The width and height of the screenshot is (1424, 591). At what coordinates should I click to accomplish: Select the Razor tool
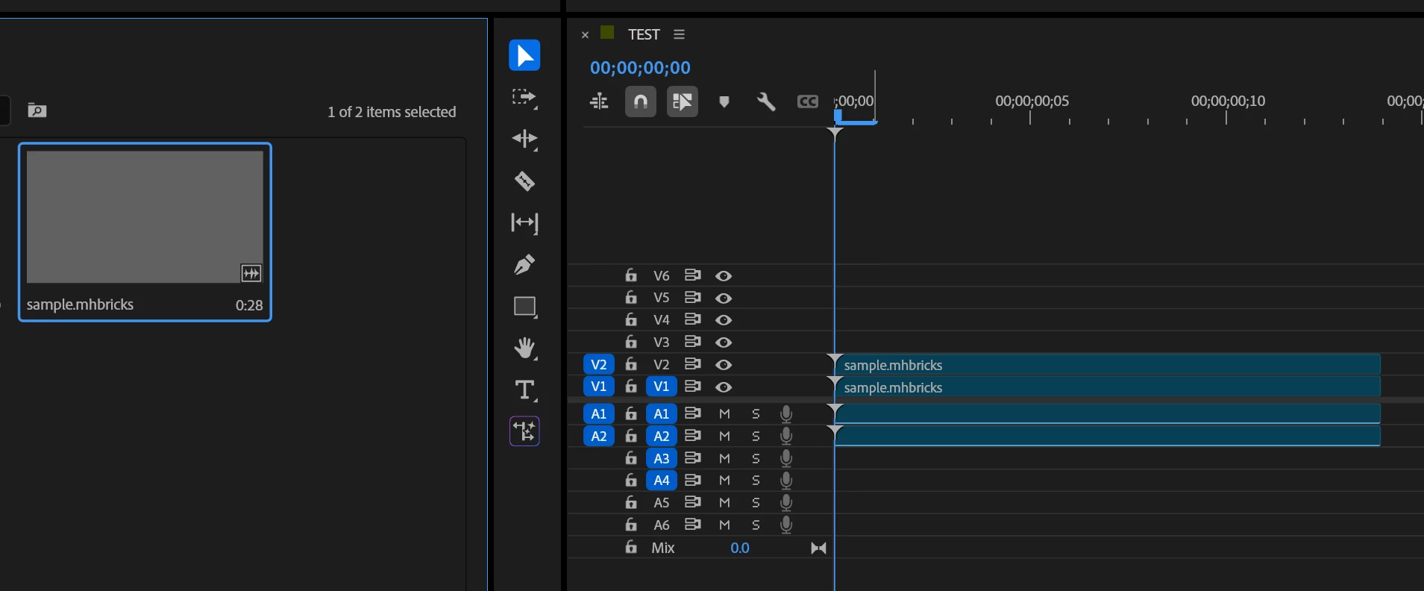click(524, 181)
